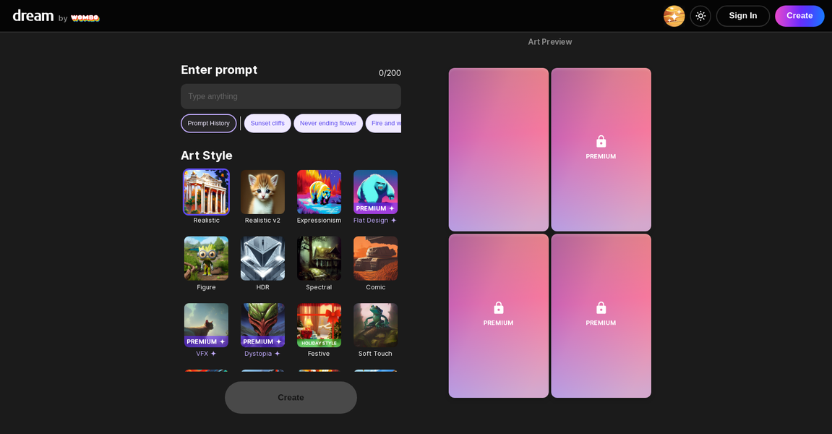Choose the Comic art style
The image size is (832, 434).
375,259
